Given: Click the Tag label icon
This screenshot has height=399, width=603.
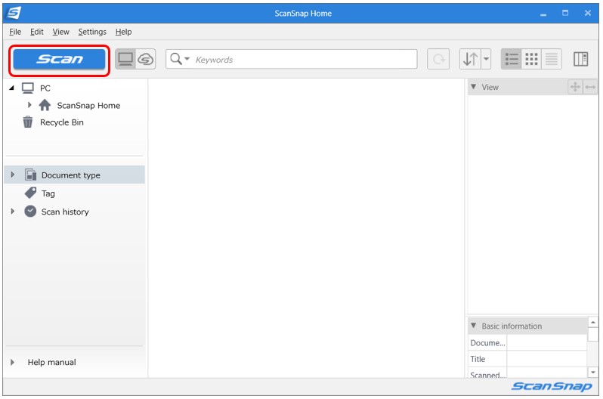Looking at the screenshot, I should tap(30, 193).
